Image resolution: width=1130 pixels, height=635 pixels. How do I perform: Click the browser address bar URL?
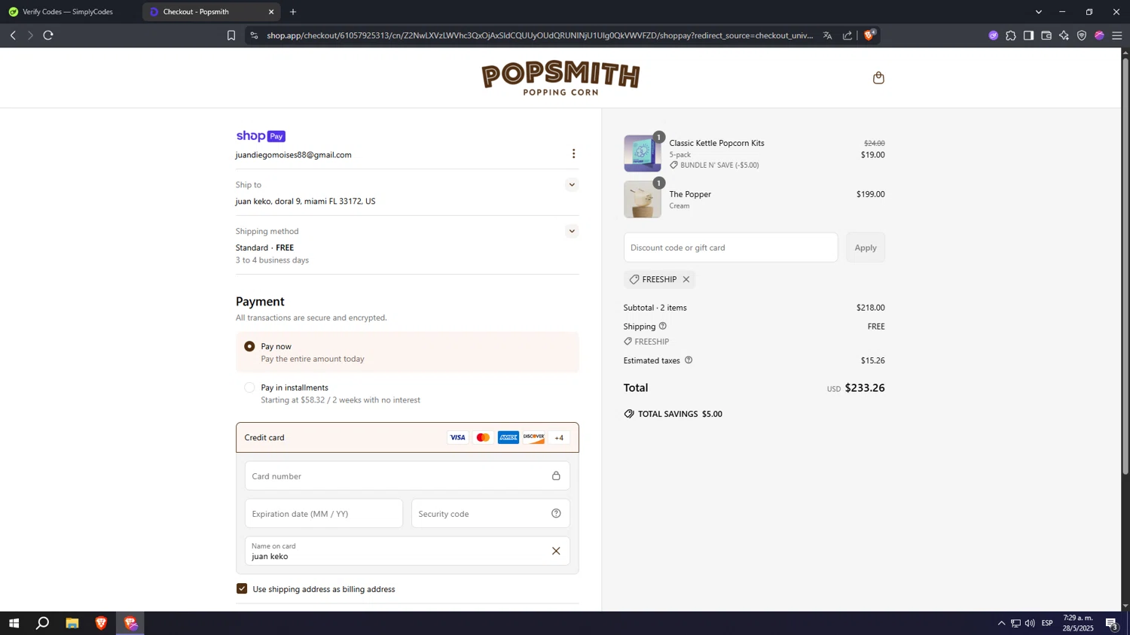pos(539,35)
